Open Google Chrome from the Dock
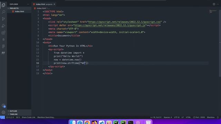The height and width of the screenshot is (124, 221). click(x=87, y=123)
